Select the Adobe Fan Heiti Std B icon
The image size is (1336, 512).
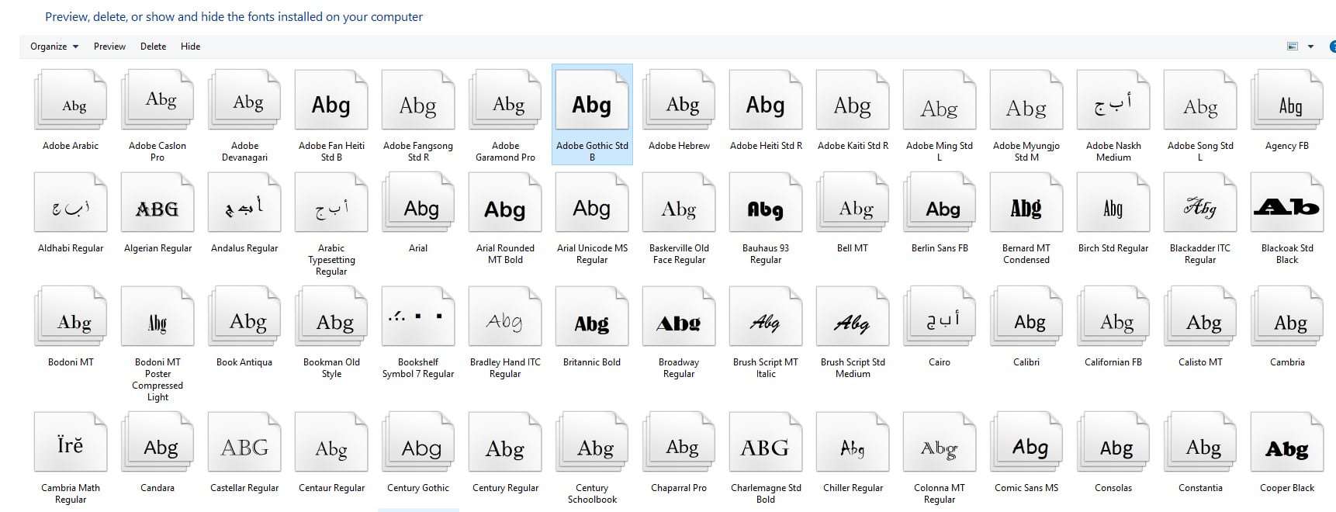pyautogui.click(x=331, y=100)
